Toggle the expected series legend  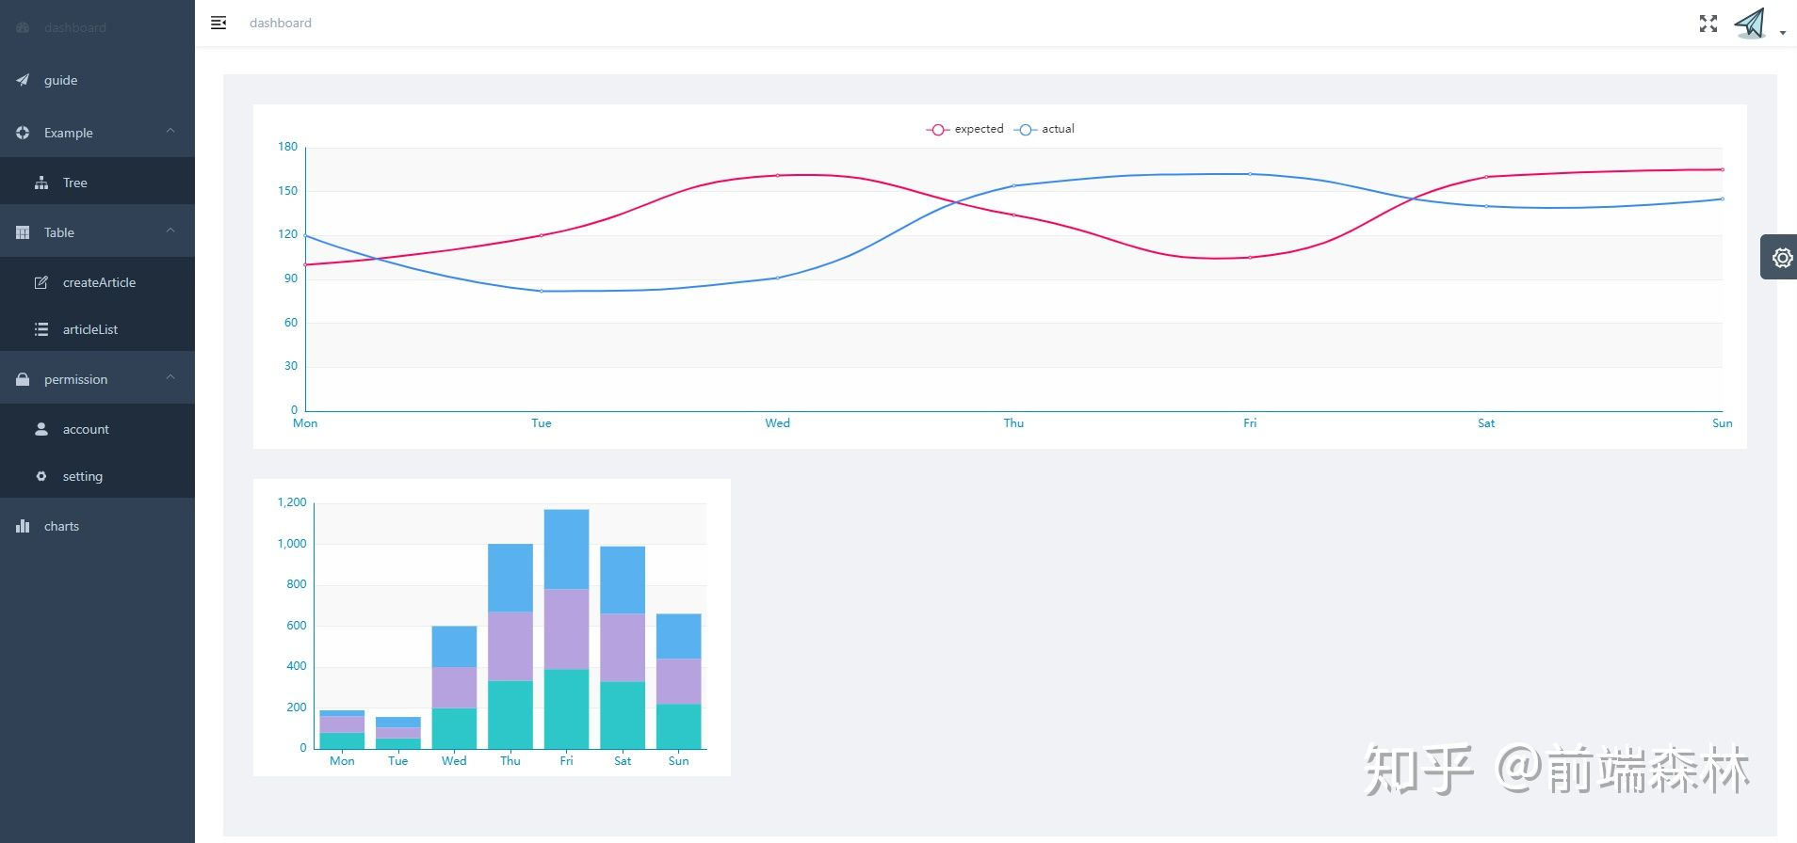point(965,129)
